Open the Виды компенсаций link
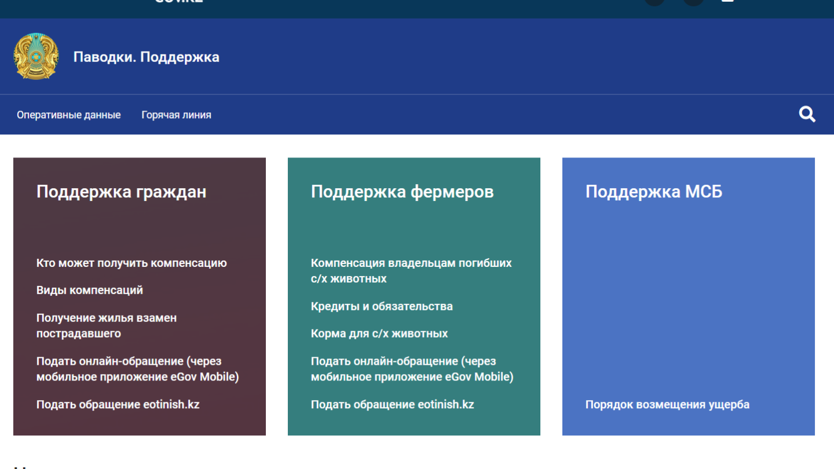The width and height of the screenshot is (834, 469). tap(89, 290)
